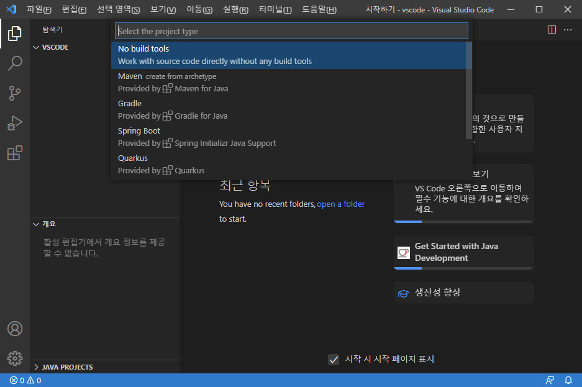582x387 pixels.
Task: Open the Run and Debug view
Action: (15, 123)
